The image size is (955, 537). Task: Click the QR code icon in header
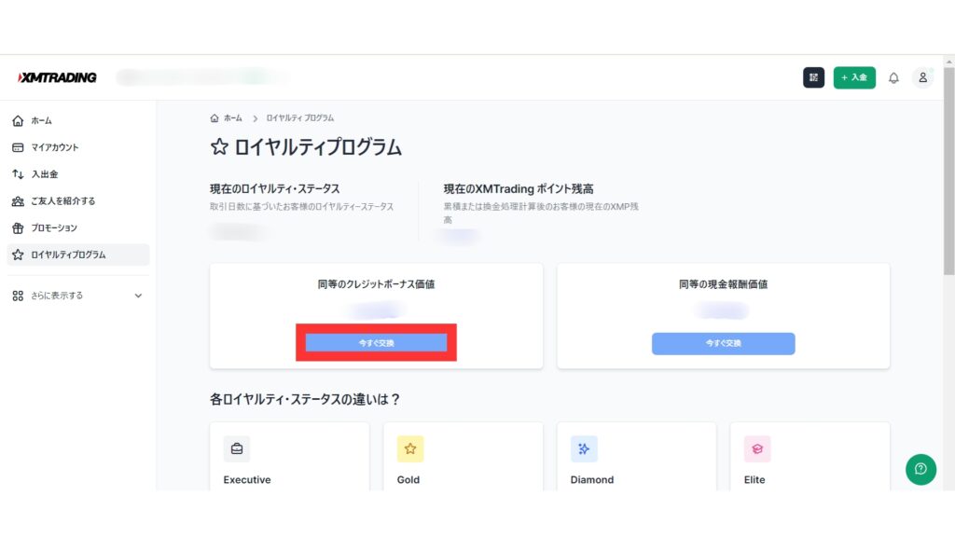(813, 77)
